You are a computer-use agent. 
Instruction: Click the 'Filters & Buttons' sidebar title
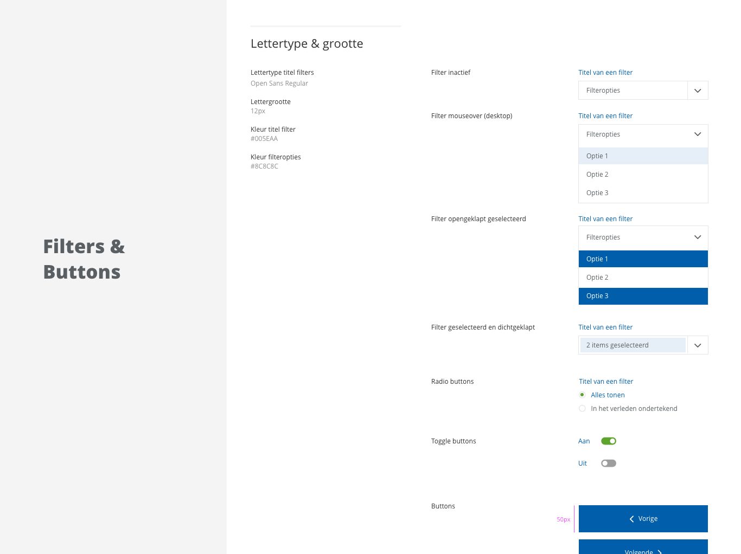coord(84,259)
